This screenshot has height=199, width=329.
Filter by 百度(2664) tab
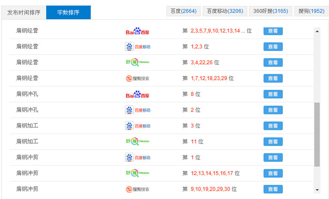[x=183, y=11]
